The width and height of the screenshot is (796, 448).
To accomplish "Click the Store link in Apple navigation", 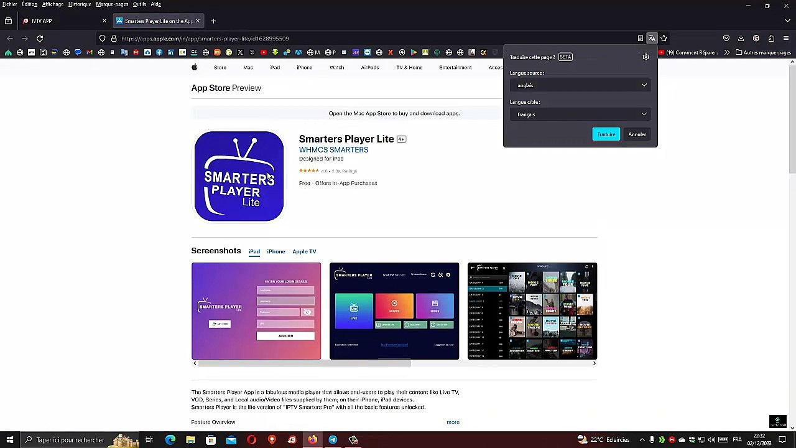I will tap(220, 67).
